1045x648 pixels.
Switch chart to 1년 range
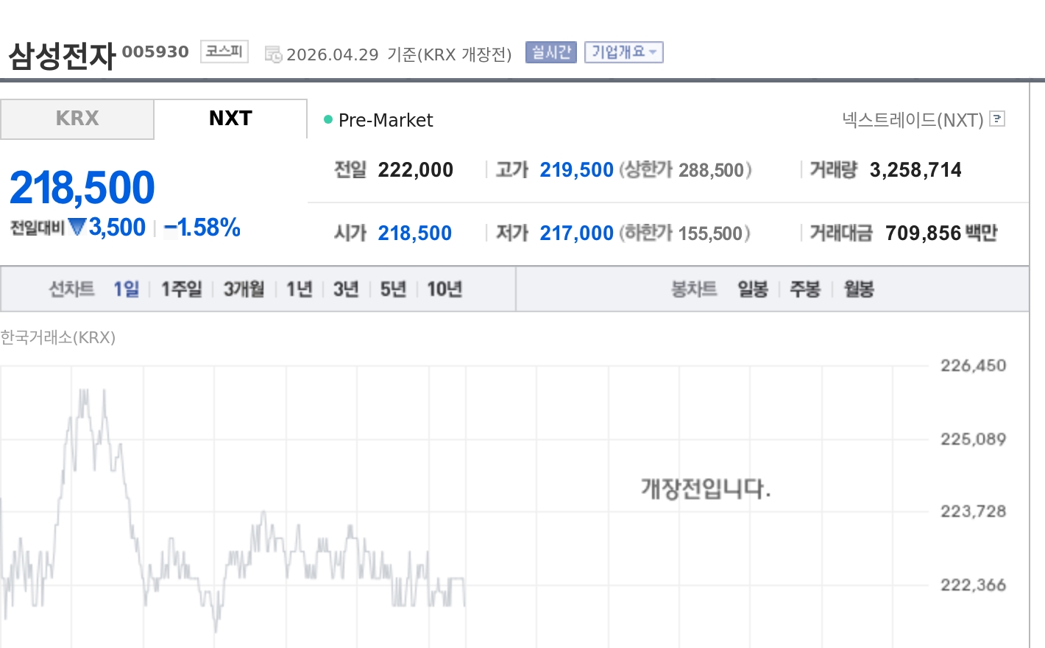(299, 289)
